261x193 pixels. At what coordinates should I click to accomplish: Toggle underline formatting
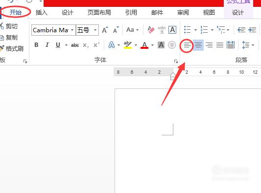[58, 45]
